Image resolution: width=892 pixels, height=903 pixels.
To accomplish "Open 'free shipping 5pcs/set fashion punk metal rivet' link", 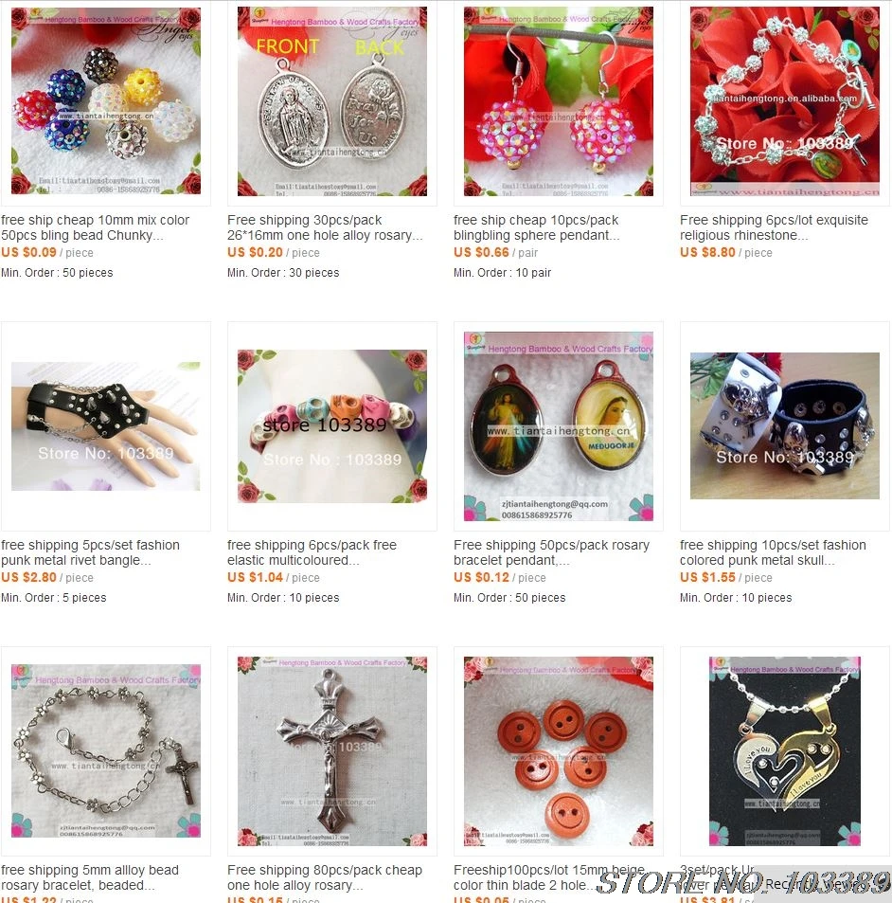I will click(90, 552).
